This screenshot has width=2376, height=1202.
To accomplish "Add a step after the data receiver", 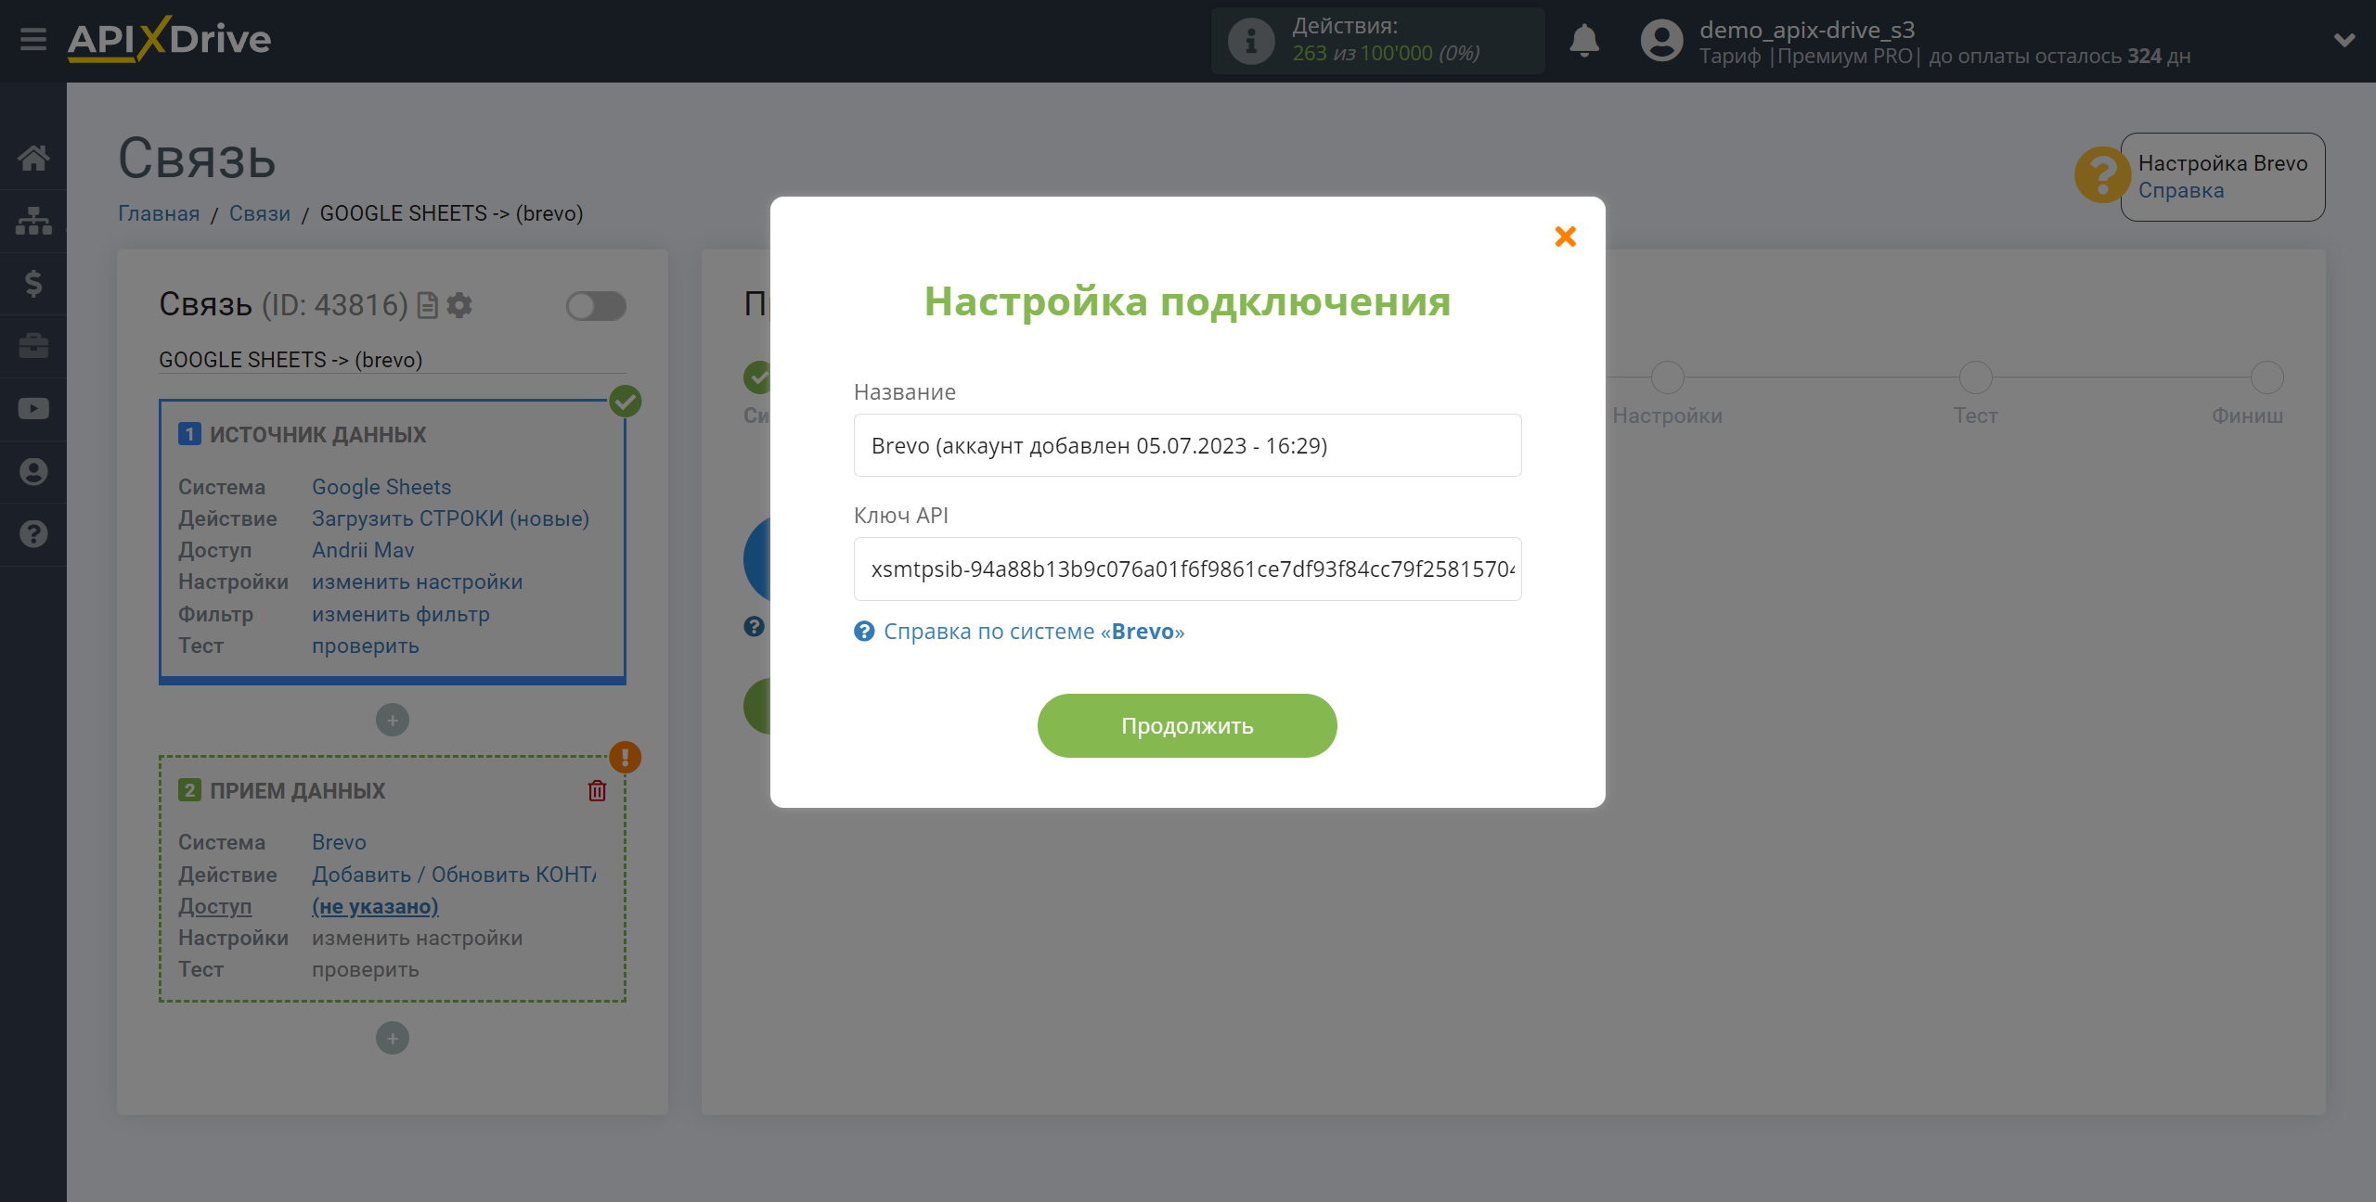I will point(393,1039).
